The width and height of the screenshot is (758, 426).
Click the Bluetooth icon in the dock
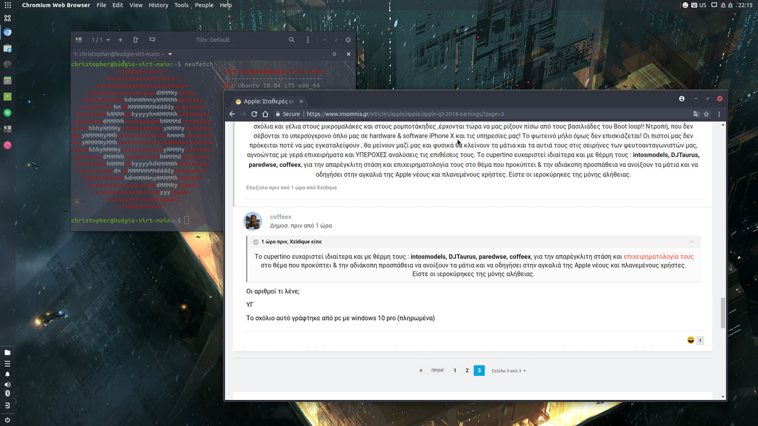(x=7, y=393)
